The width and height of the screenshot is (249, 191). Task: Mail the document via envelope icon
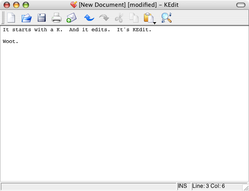click(72, 18)
